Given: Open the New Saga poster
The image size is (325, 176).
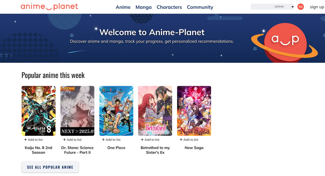Looking at the screenshot, I should pyautogui.click(x=194, y=111).
